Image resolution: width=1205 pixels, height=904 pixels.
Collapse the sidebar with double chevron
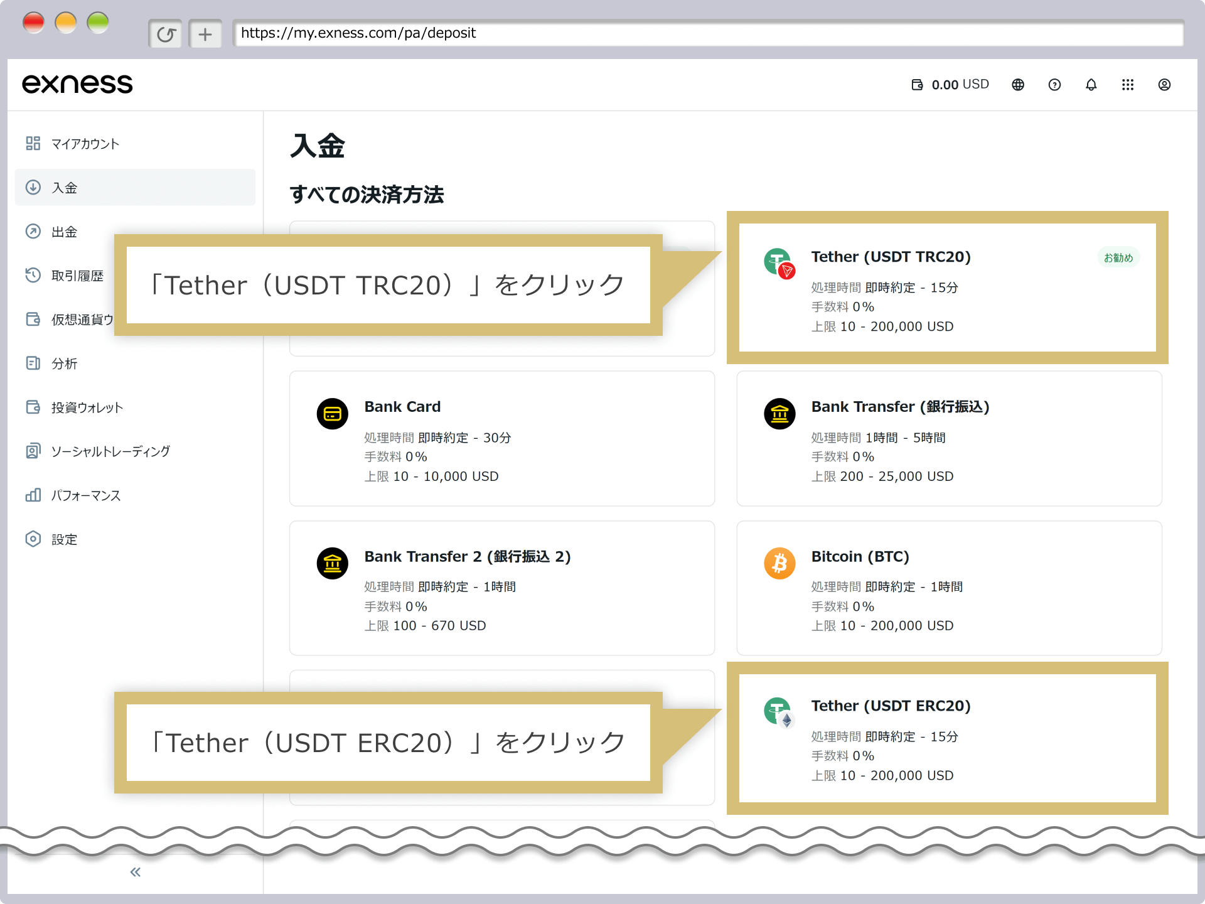tap(135, 872)
